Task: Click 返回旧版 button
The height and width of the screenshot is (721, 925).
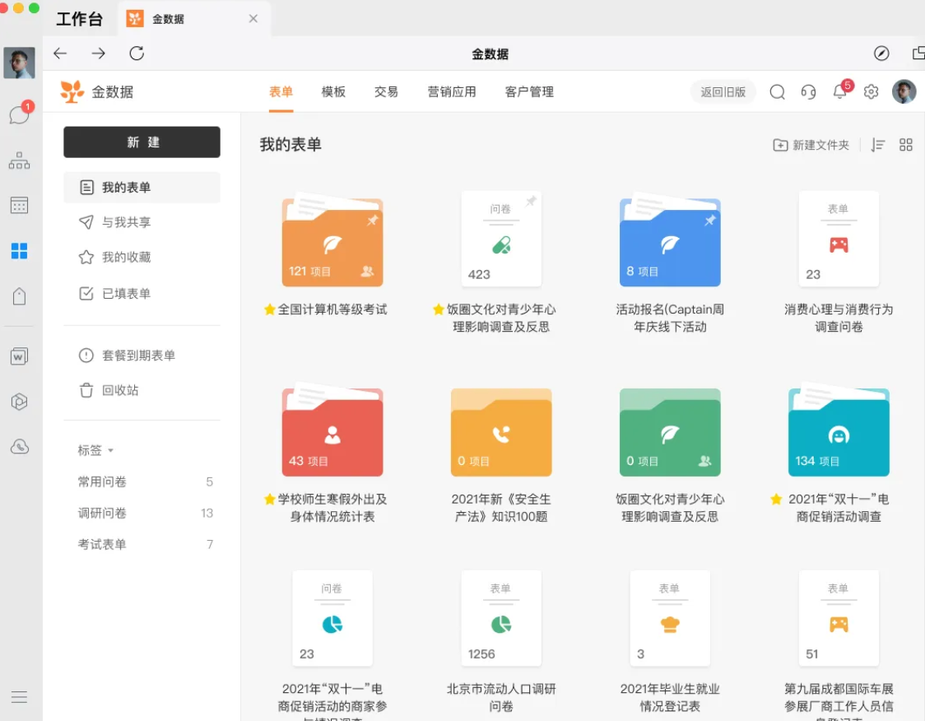Action: (723, 92)
